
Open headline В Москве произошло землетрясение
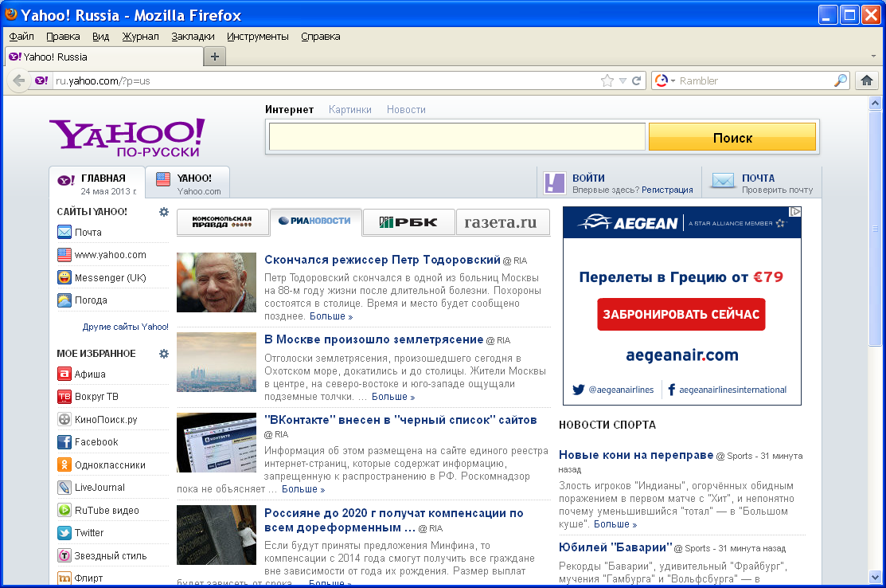click(x=374, y=339)
